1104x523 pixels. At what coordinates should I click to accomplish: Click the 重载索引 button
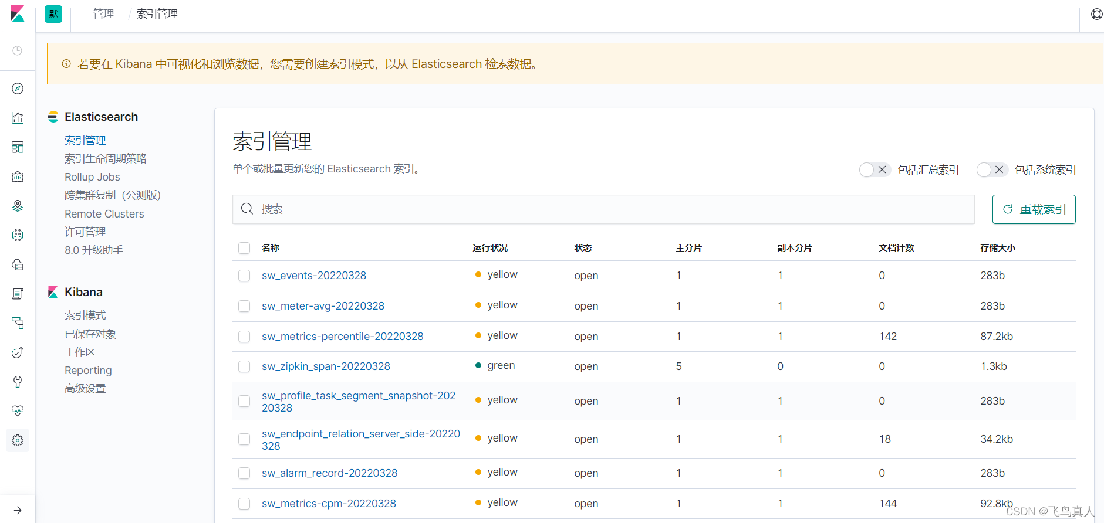coord(1034,209)
